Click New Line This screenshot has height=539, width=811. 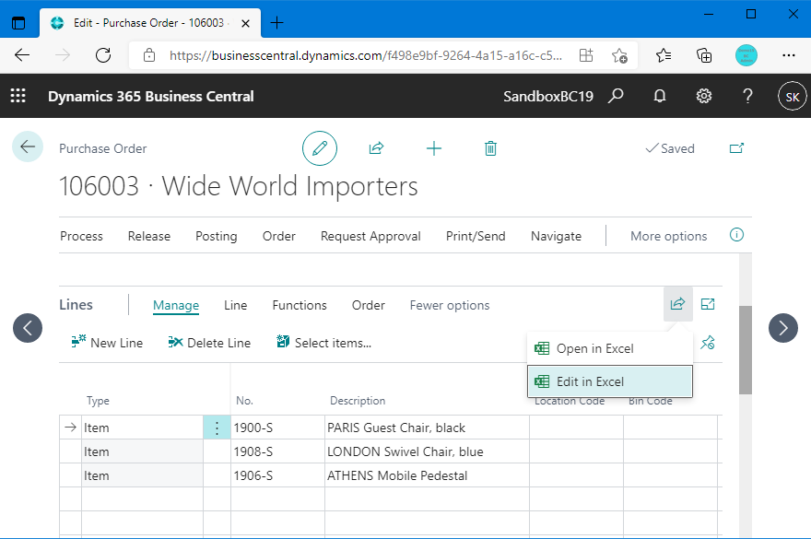point(107,343)
